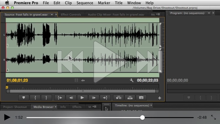This screenshot has width=220, height=124.
Task: Click the yellow playhead timecode 01;08;01;23
Action: [x=17, y=80]
